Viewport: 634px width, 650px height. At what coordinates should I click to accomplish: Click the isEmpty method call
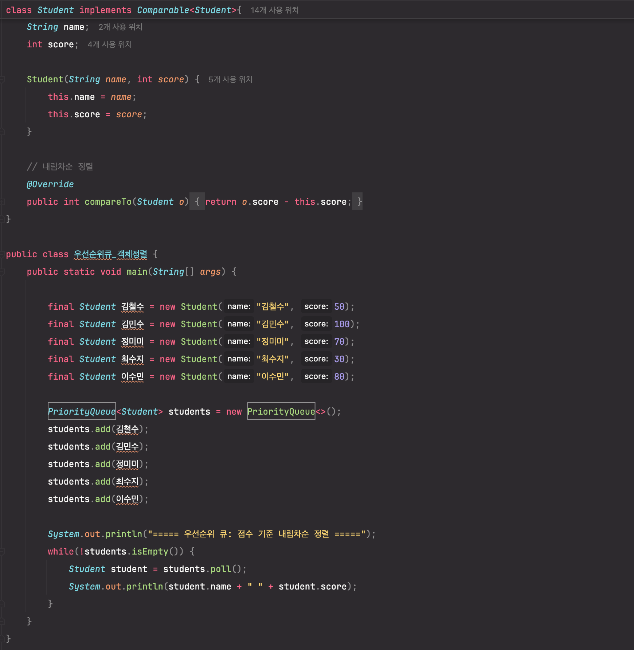pos(150,552)
